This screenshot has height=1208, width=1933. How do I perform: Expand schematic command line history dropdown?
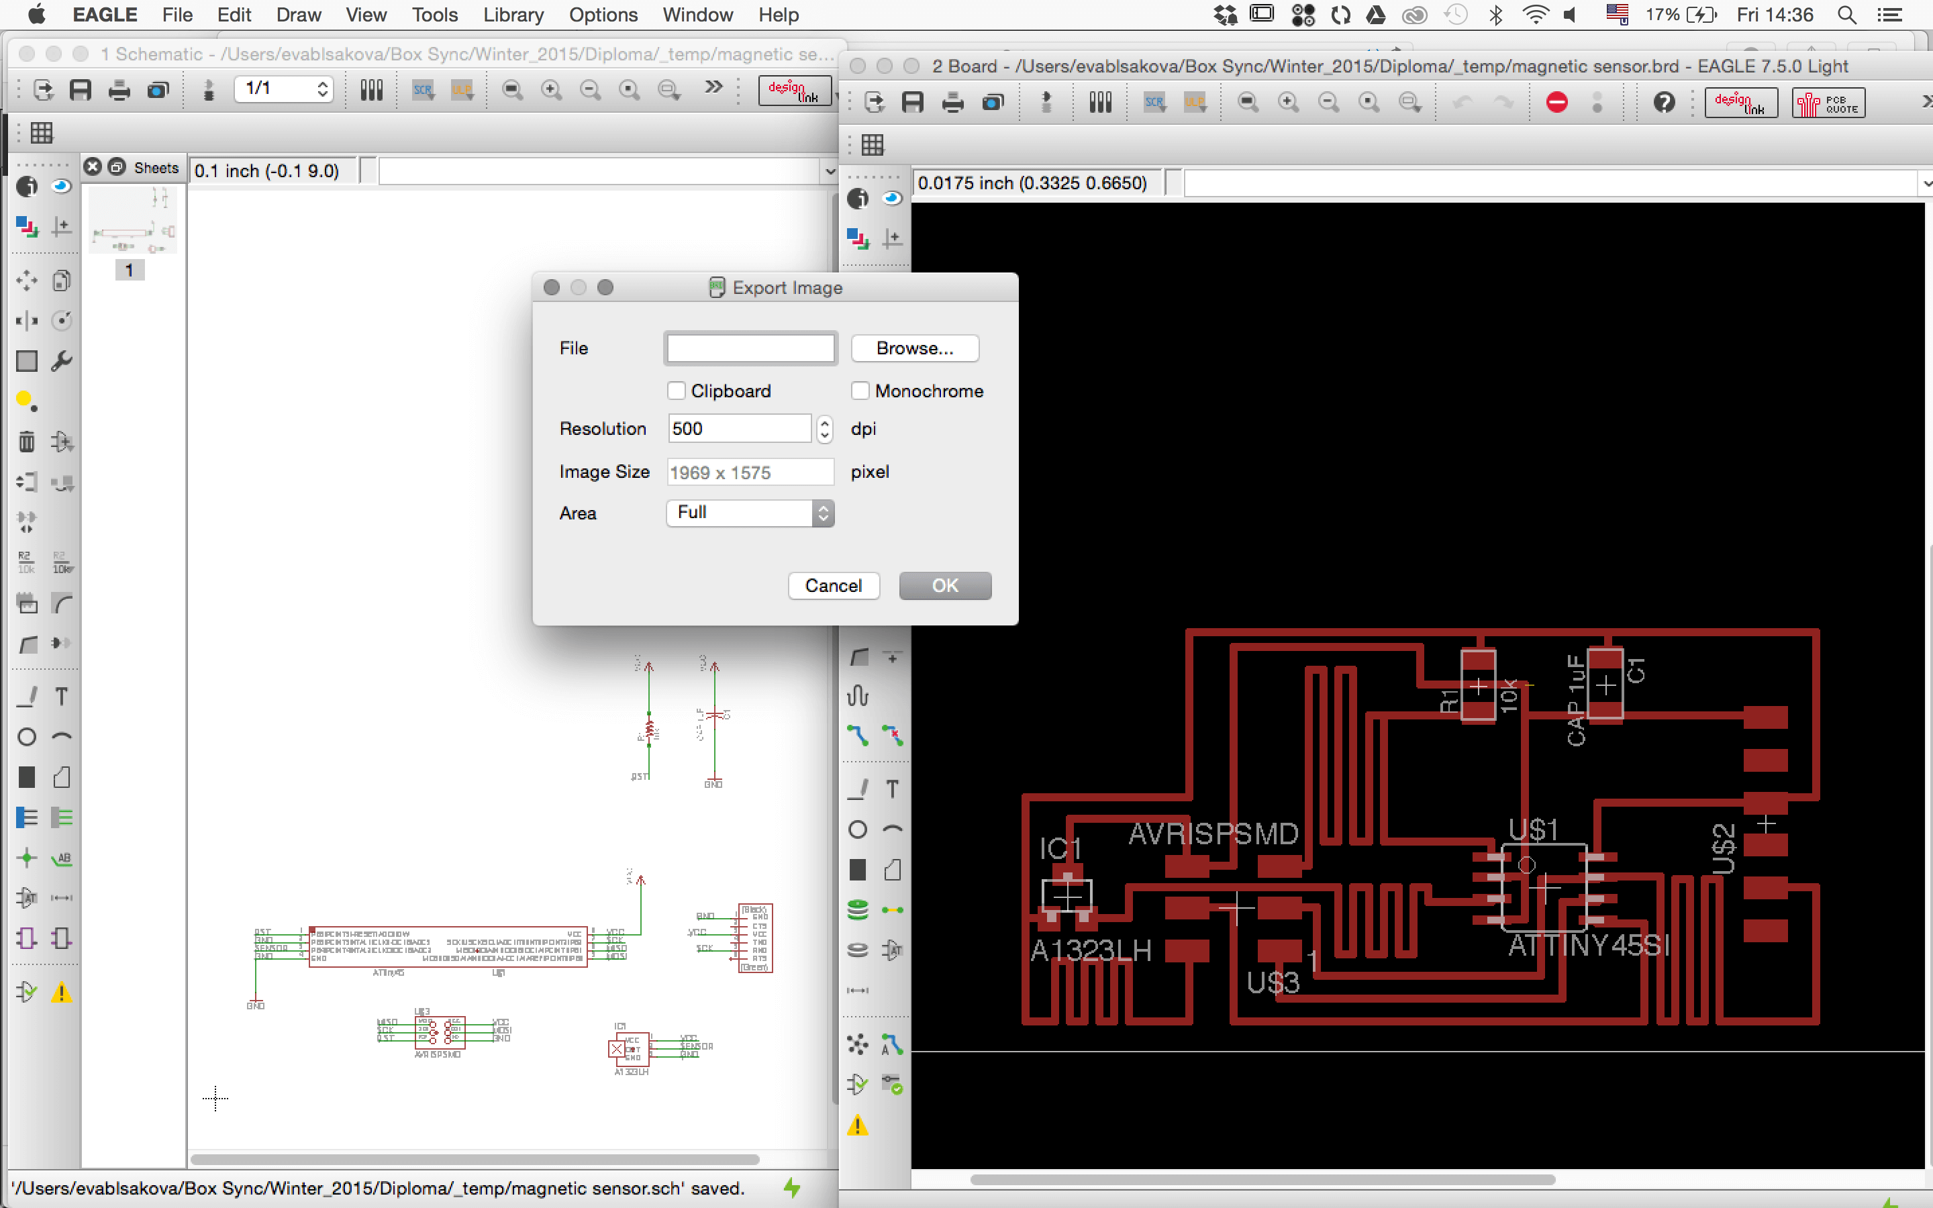point(829,171)
